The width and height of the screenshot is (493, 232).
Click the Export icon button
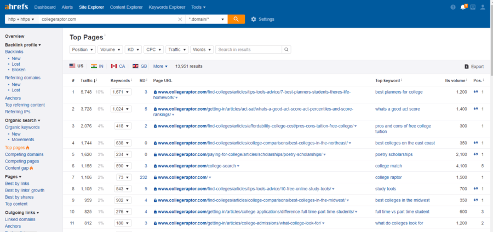coord(474,67)
